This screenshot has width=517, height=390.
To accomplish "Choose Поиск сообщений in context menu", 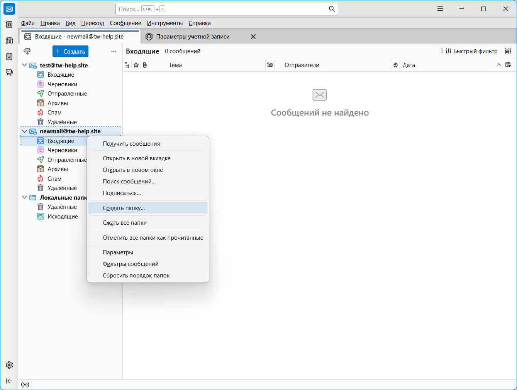I will pos(148,182).
